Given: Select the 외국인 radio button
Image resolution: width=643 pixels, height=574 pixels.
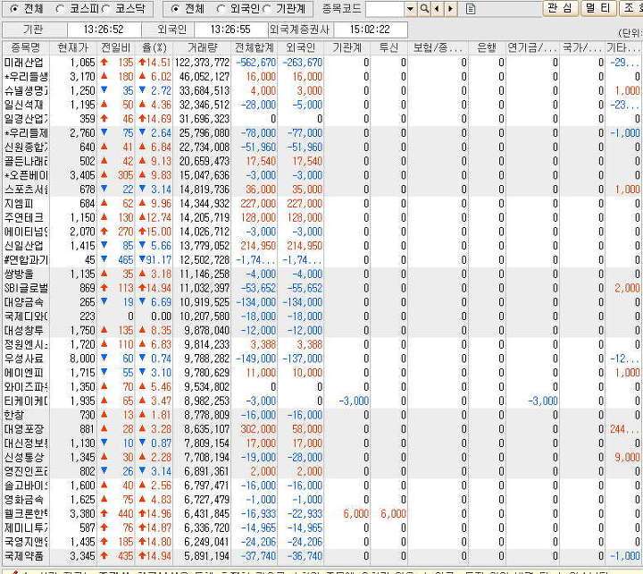Looking at the screenshot, I should pos(221,8).
